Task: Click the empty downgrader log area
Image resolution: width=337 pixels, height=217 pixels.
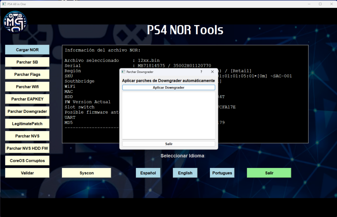Action: 168,115
